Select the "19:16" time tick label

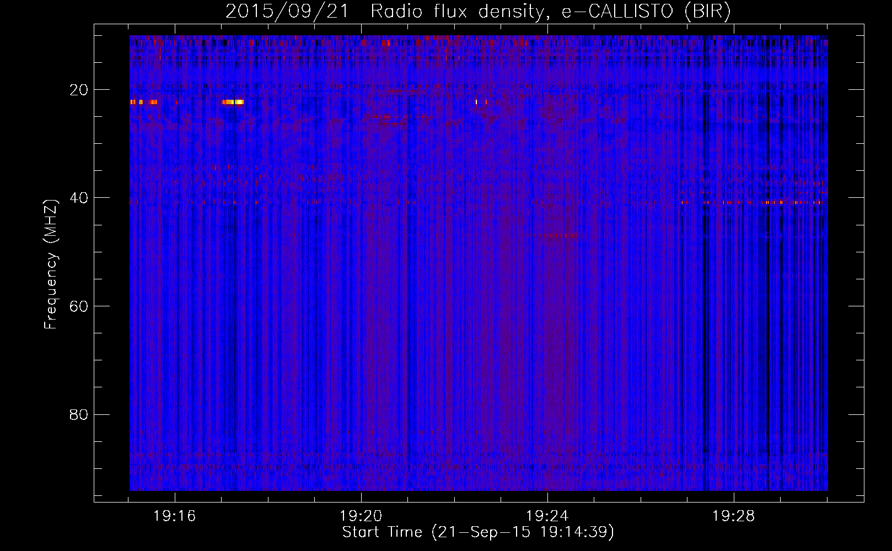(x=175, y=516)
